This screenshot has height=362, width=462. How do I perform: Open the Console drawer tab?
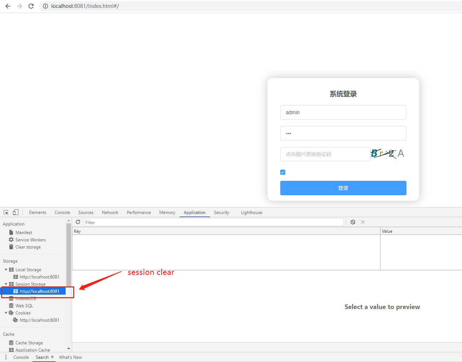21,357
